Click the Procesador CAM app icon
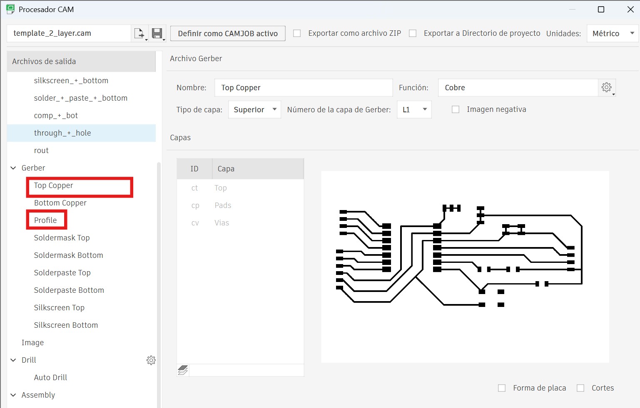 10,9
